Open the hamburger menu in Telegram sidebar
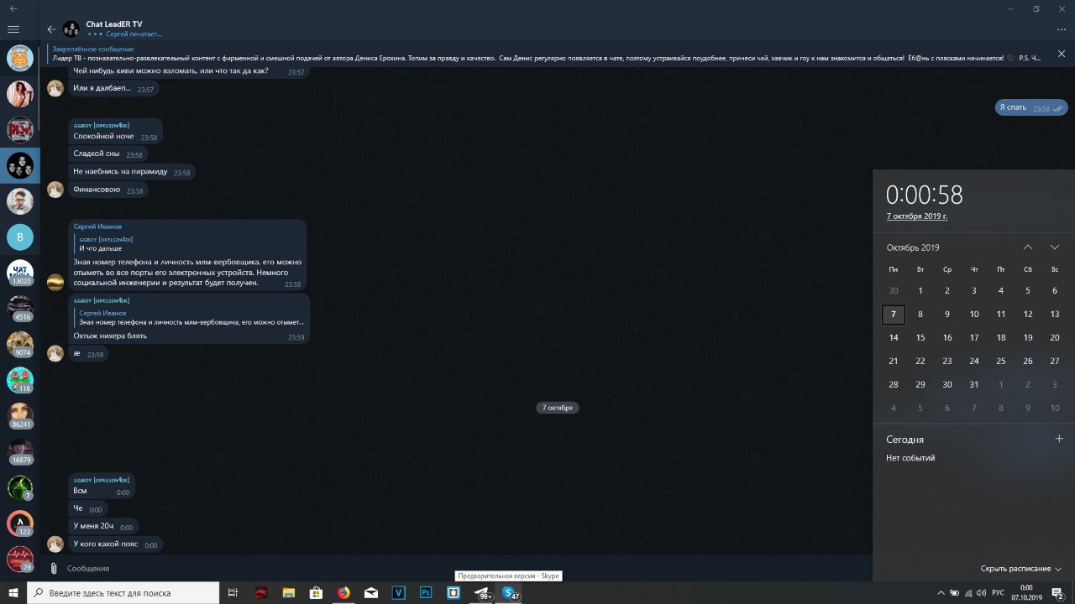Viewport: 1075px width, 604px height. pyautogui.click(x=13, y=29)
